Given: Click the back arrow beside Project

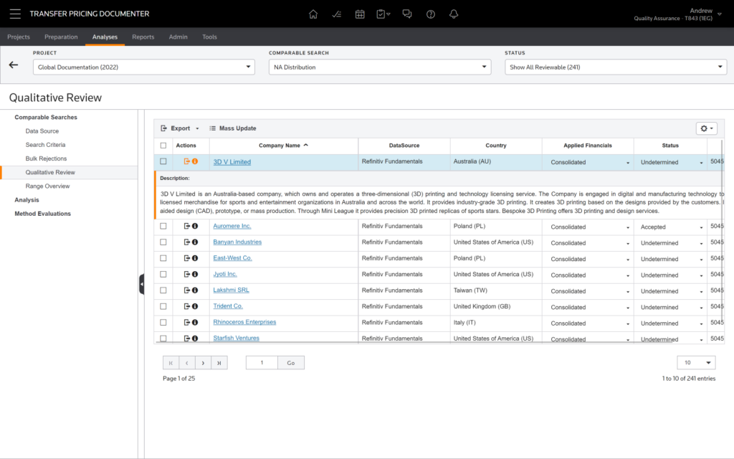Looking at the screenshot, I should (x=14, y=65).
